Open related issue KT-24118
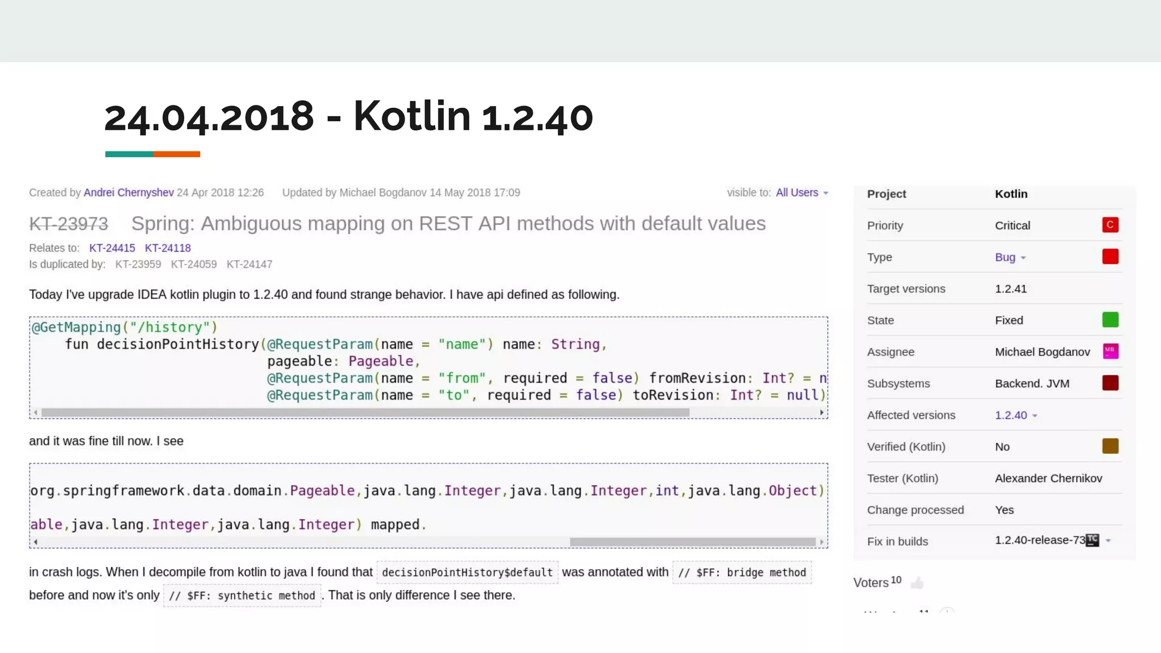The height and width of the screenshot is (653, 1161). pyautogui.click(x=168, y=248)
